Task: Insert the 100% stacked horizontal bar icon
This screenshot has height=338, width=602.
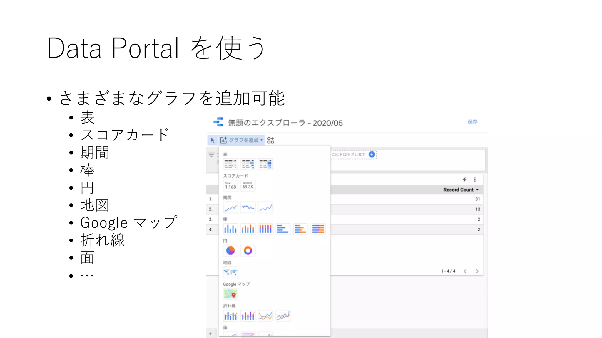Action: [x=318, y=229]
